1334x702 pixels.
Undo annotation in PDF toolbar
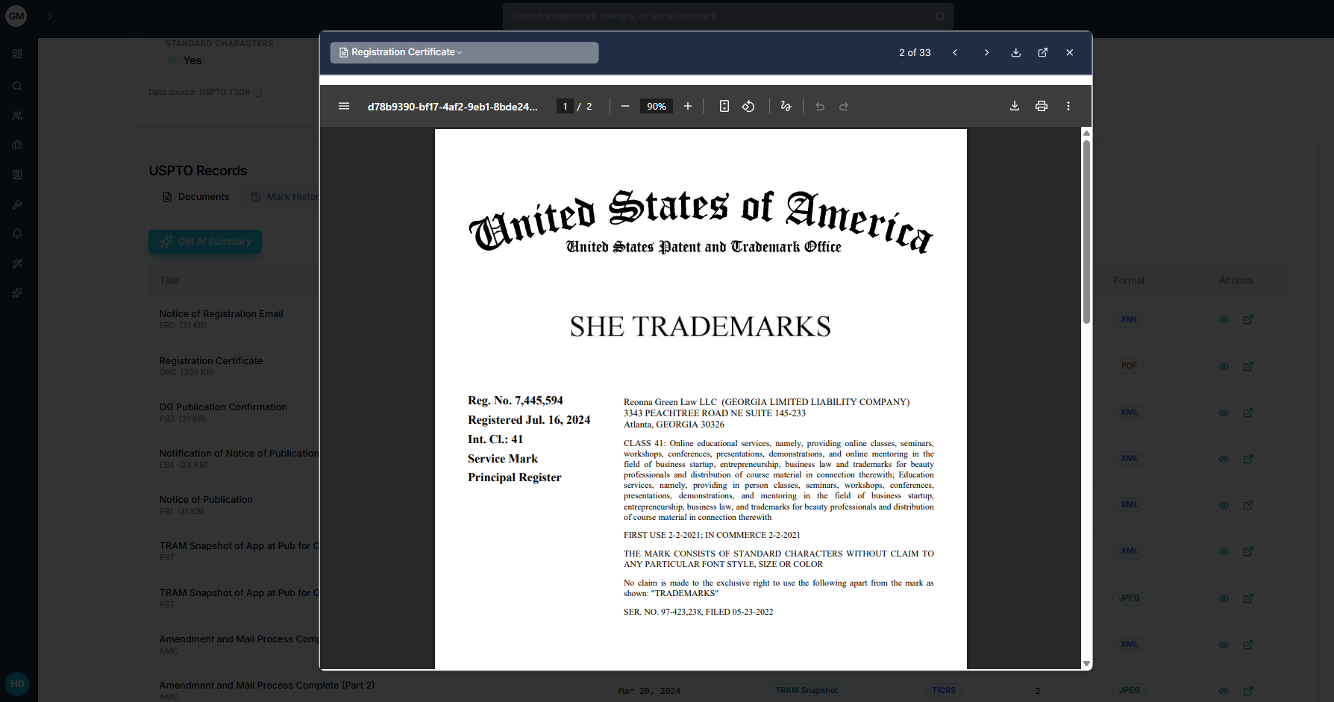click(820, 106)
